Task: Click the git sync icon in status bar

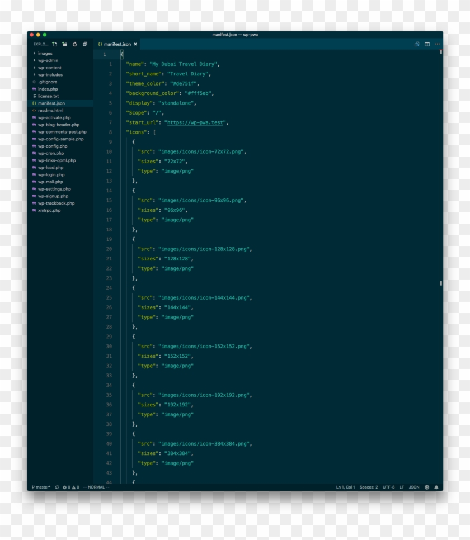Action: point(57,487)
